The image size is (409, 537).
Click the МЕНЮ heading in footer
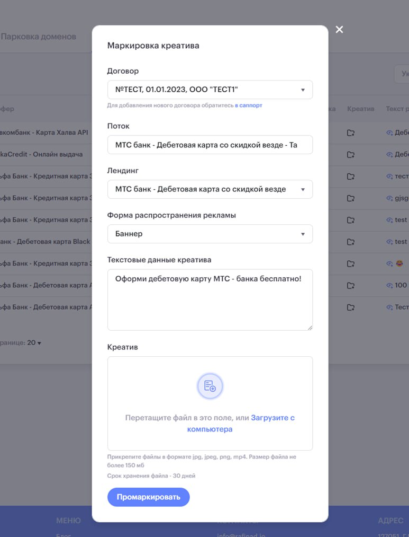tap(68, 521)
